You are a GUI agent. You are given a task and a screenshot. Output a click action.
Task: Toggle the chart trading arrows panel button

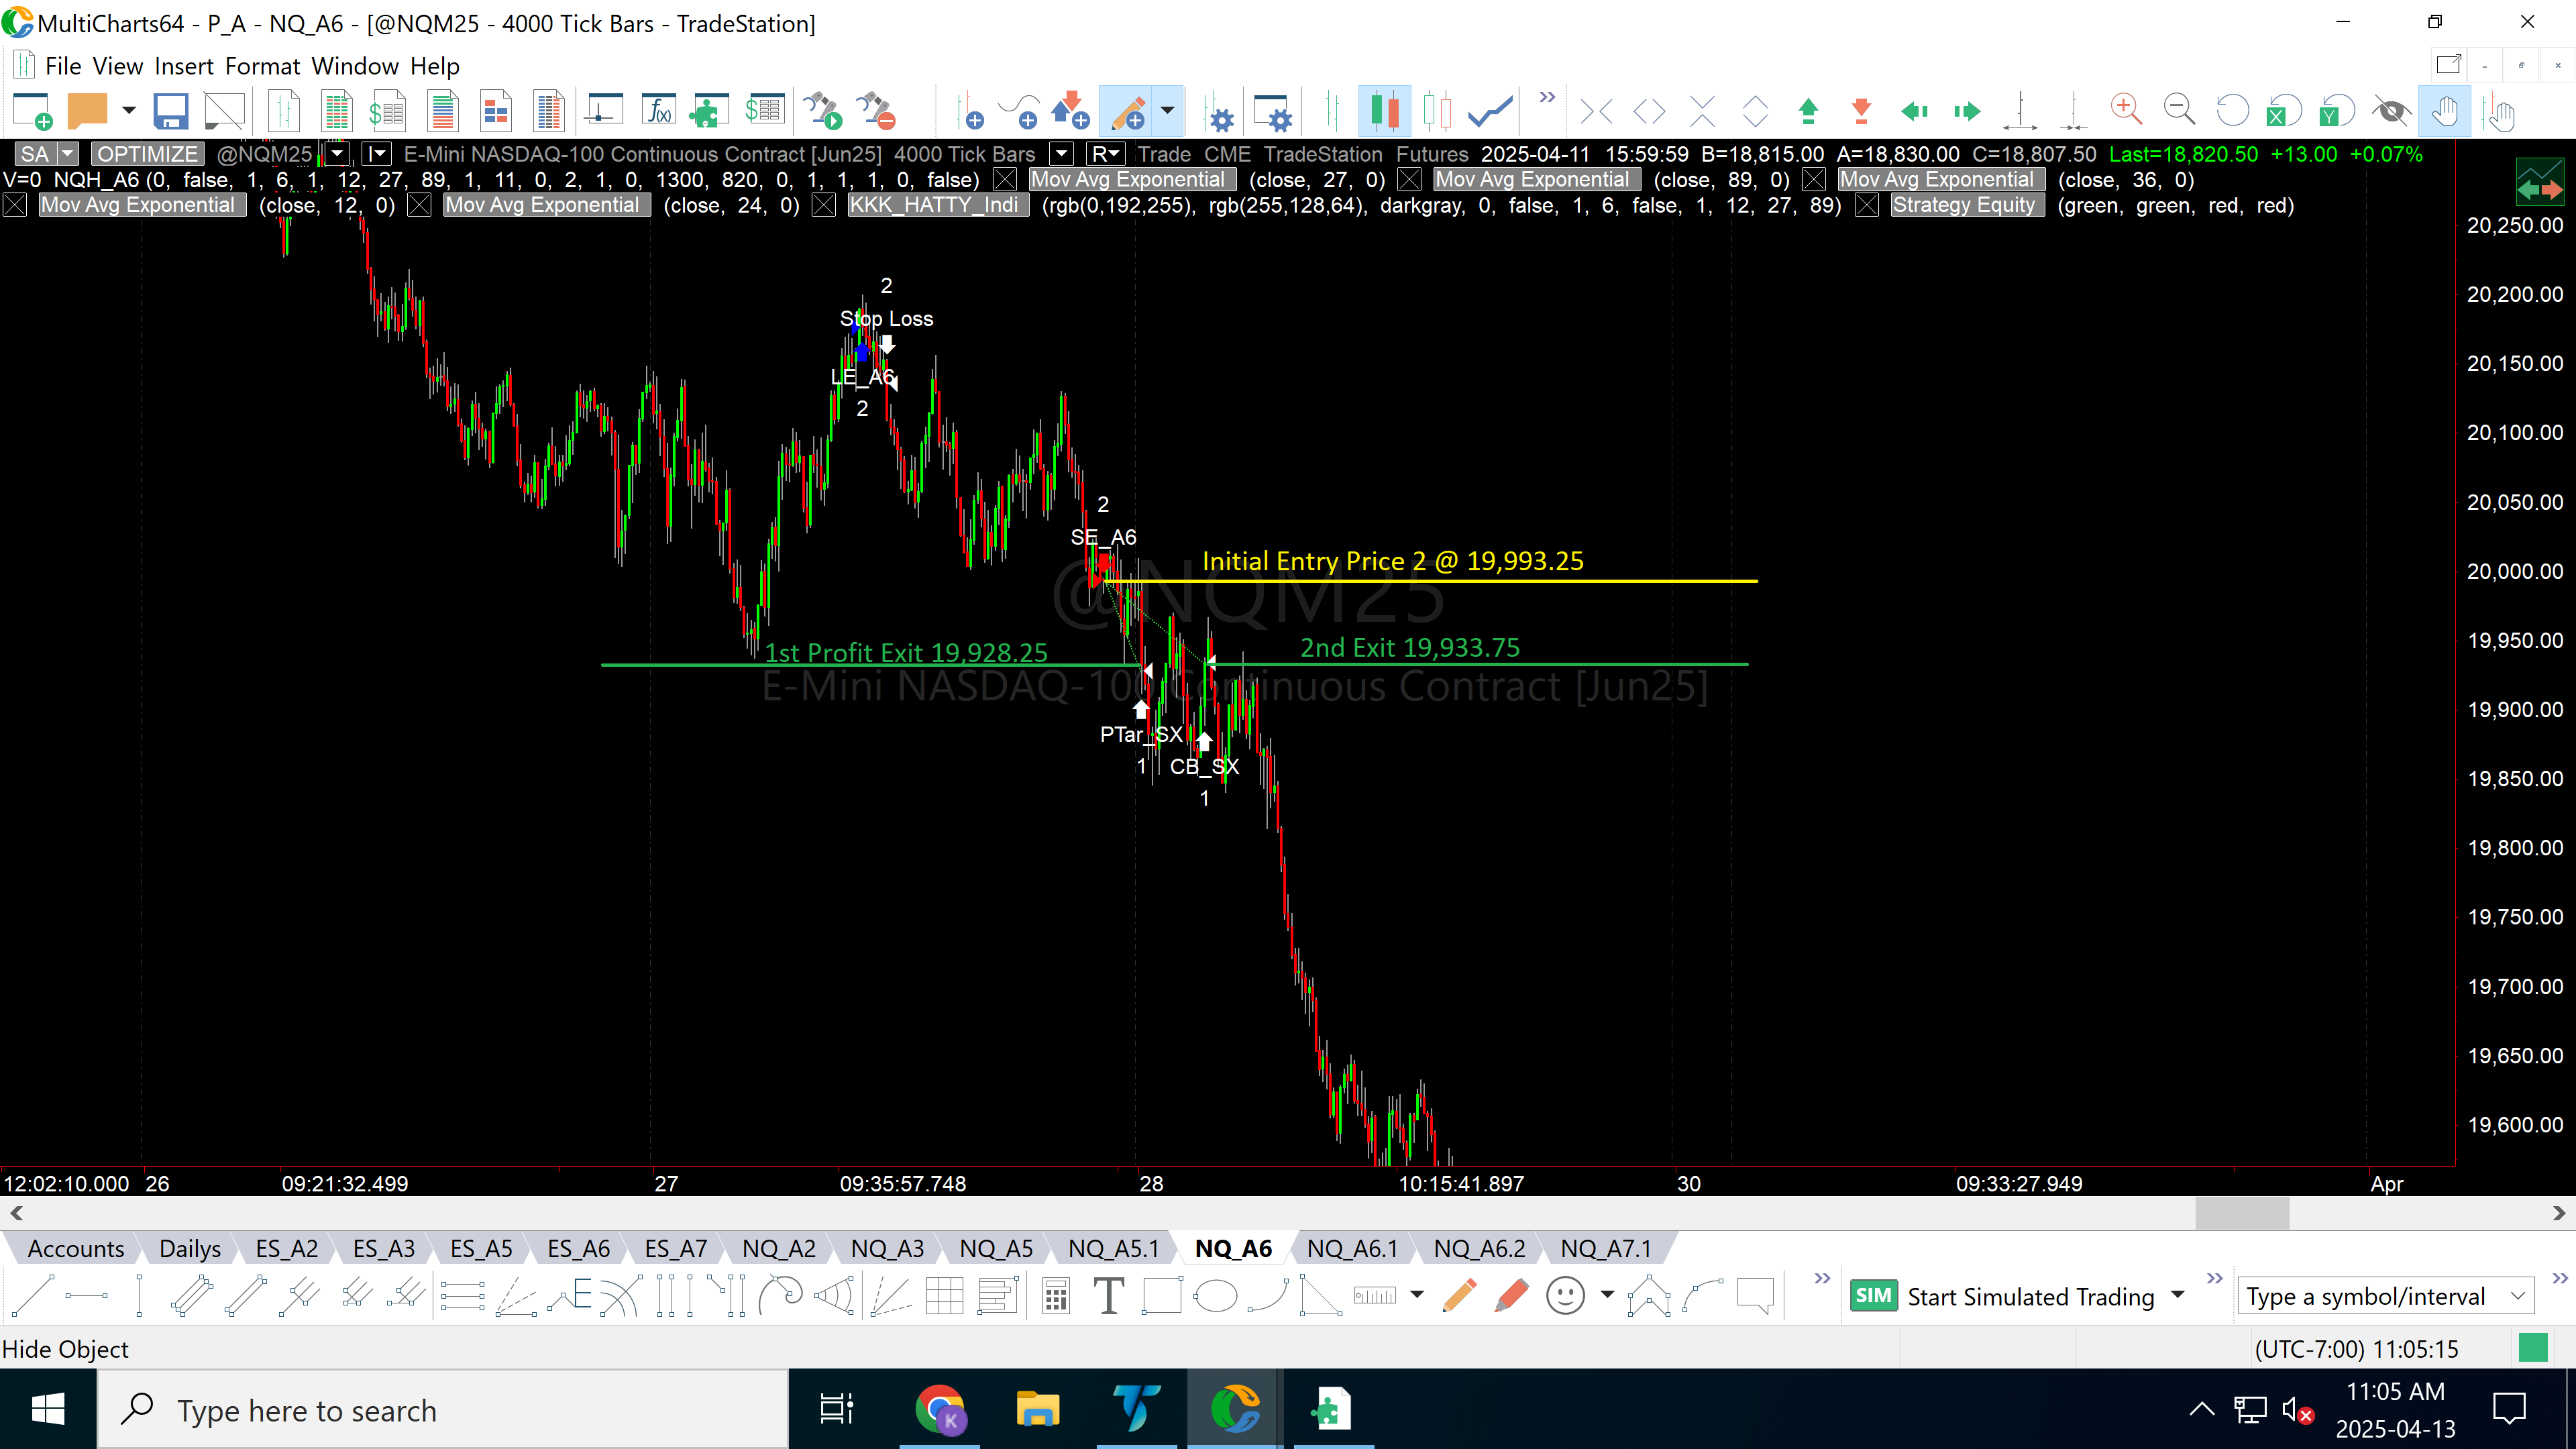(2540, 181)
